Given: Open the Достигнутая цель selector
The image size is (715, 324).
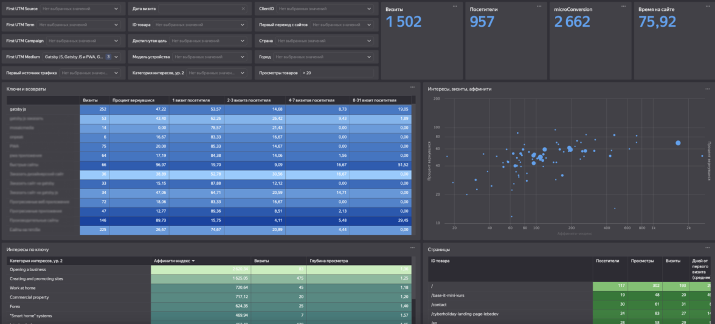Looking at the screenshot, I should (x=243, y=41).
